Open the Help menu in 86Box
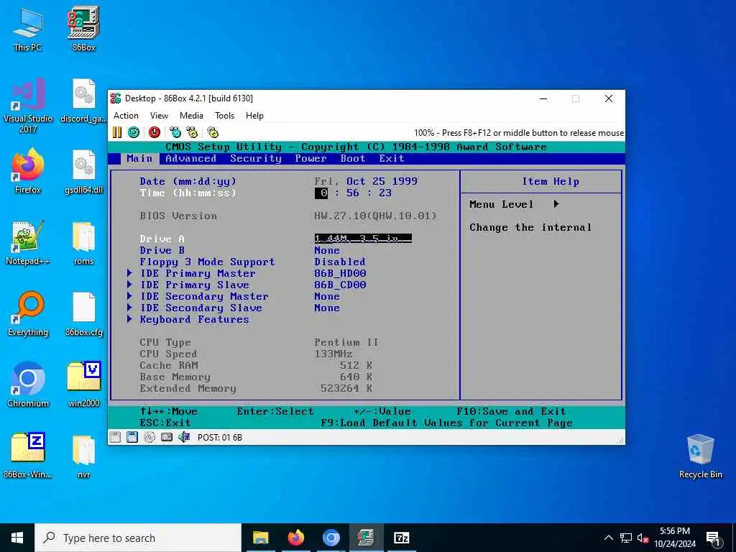Viewport: 736px width, 552px height. click(254, 116)
